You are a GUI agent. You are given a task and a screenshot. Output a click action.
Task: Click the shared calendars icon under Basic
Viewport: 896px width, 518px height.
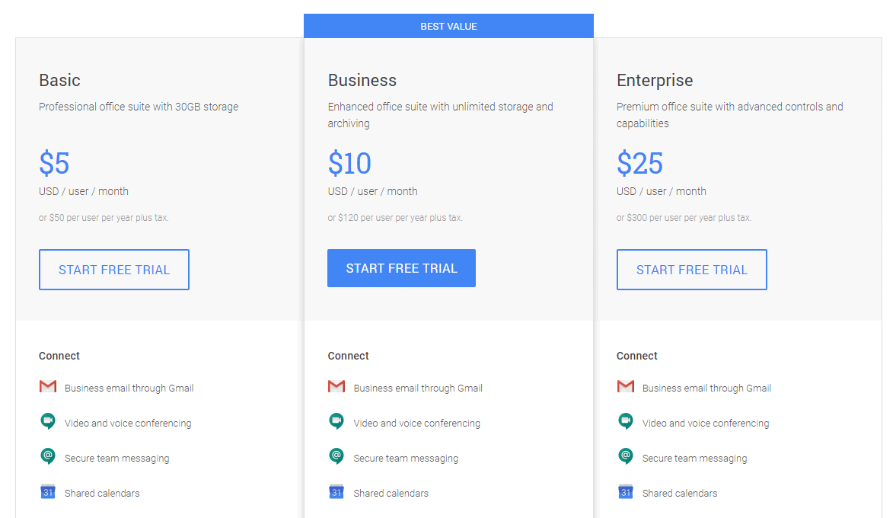(x=48, y=492)
